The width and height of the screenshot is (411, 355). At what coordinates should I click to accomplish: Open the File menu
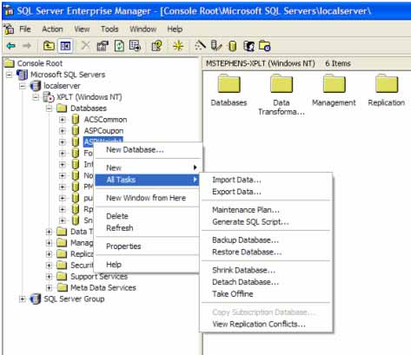pos(25,30)
